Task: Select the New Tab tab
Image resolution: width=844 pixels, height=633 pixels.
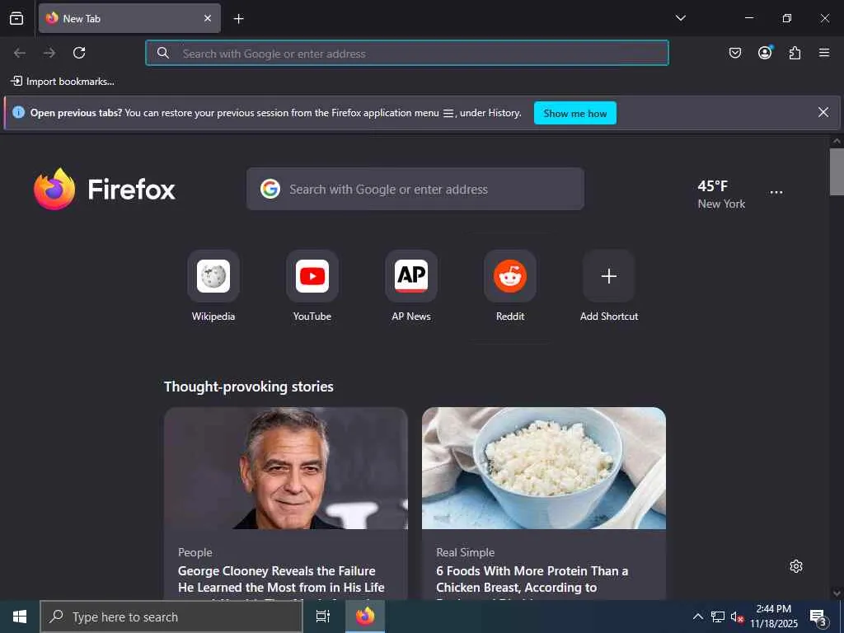Action: click(129, 18)
